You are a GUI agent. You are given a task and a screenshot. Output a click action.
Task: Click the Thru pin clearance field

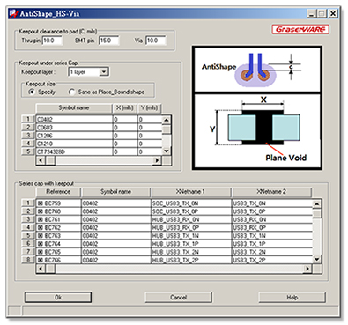pos(52,41)
